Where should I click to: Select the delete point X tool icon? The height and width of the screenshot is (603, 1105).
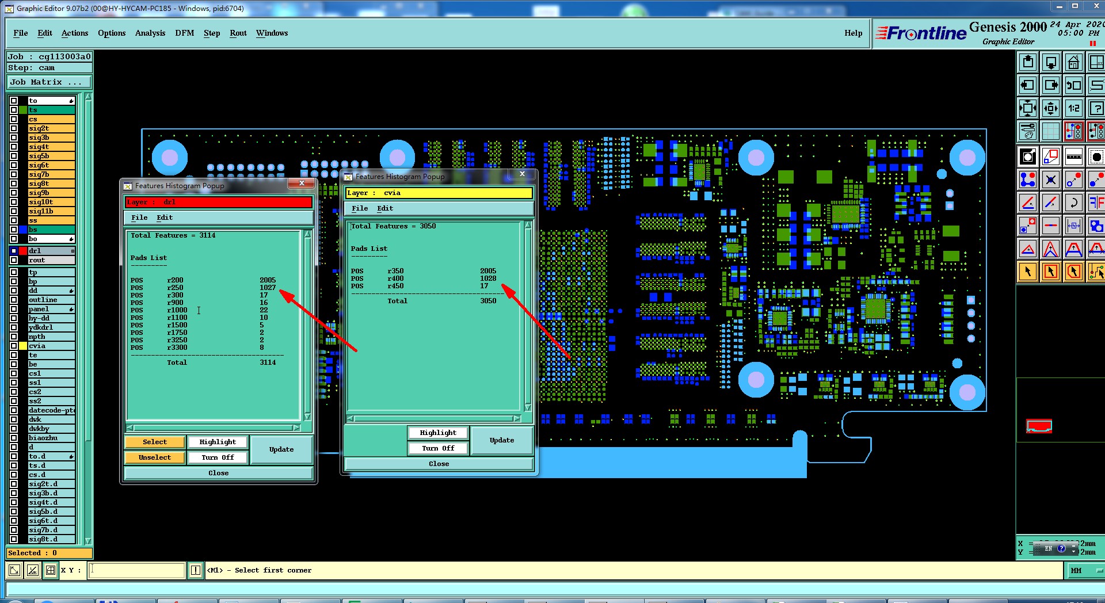1051,180
